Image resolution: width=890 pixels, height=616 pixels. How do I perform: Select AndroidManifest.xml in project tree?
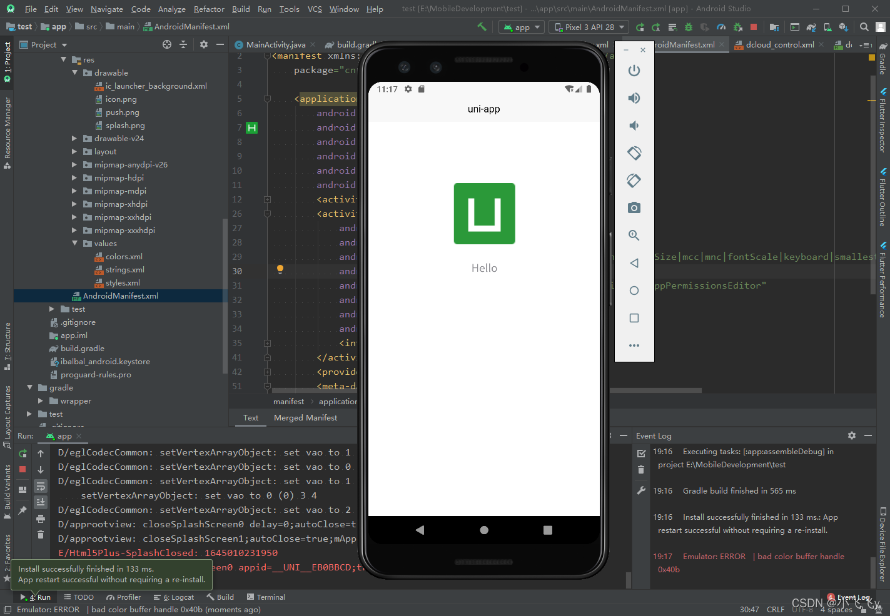[x=121, y=296]
